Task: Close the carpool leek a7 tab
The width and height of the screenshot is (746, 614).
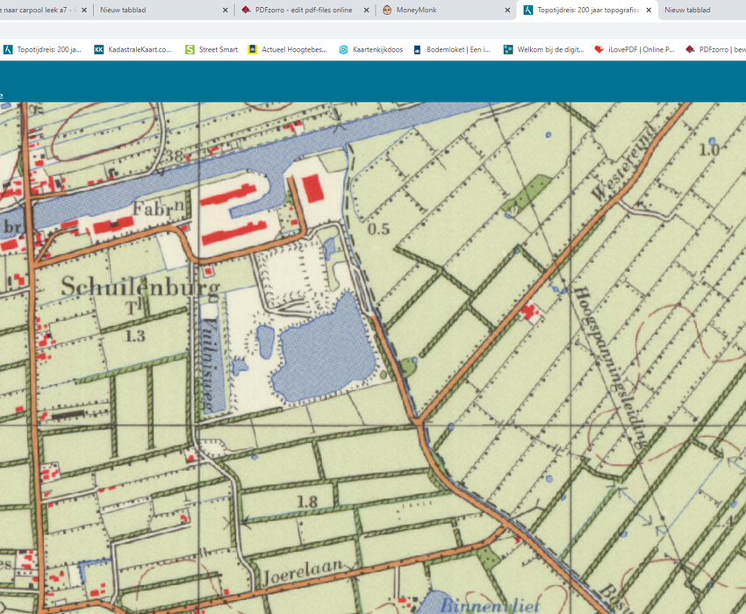Action: (x=84, y=10)
